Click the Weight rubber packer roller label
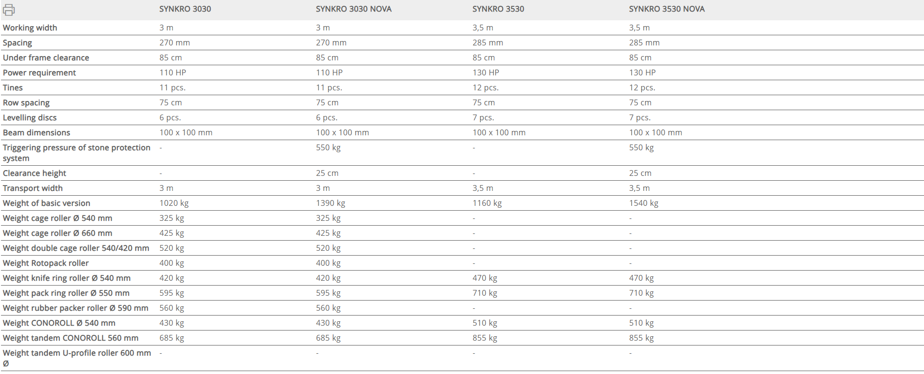Image resolution: width=924 pixels, height=374 pixels. tap(75, 308)
